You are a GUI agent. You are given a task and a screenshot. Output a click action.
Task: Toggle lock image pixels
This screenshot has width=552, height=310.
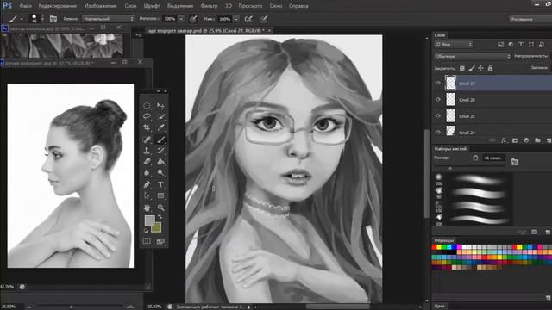click(472, 68)
